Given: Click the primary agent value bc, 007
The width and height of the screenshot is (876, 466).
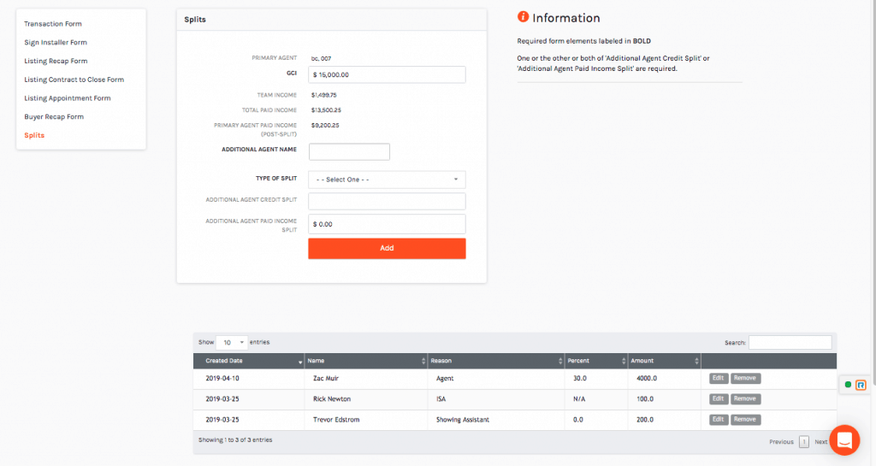Looking at the screenshot, I should point(322,58).
